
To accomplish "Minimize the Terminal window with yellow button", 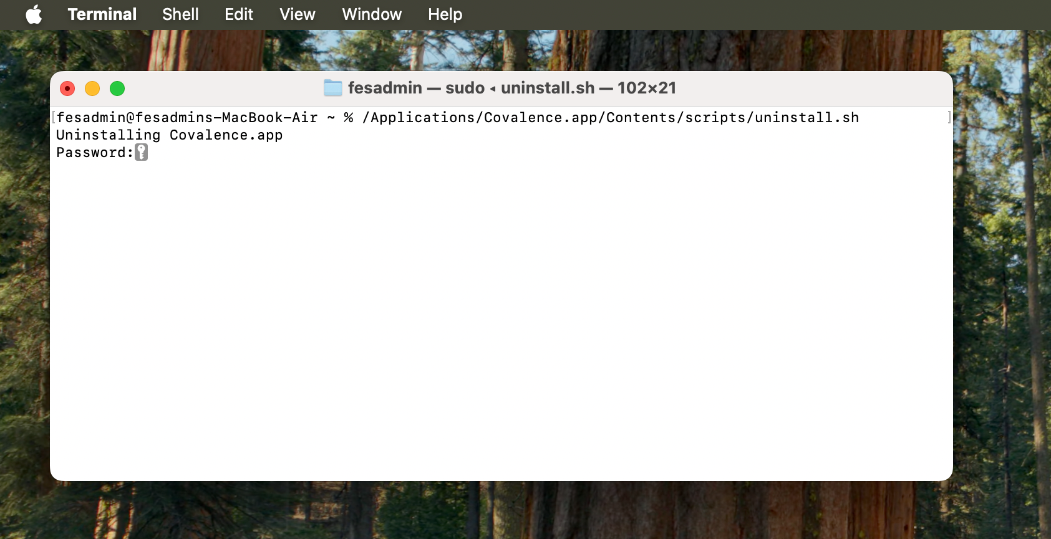I will pyautogui.click(x=92, y=88).
